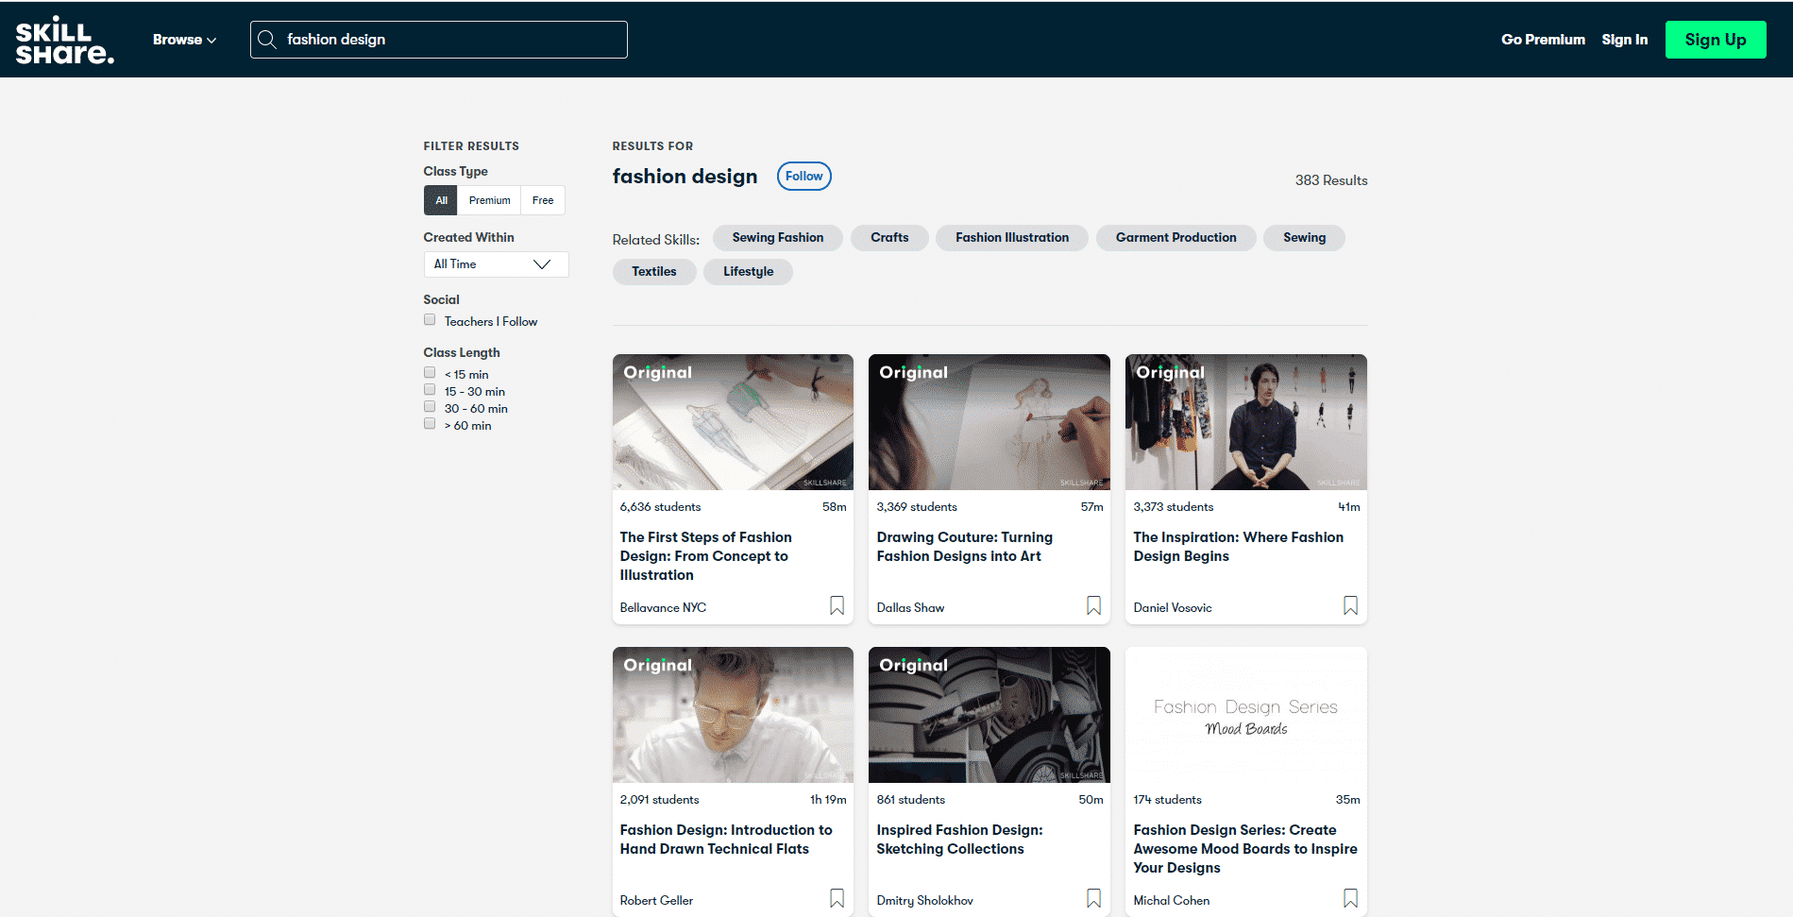
Task: Open the Browse dropdown menu
Action: (184, 40)
